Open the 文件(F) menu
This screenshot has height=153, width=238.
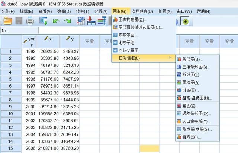coord(8,12)
